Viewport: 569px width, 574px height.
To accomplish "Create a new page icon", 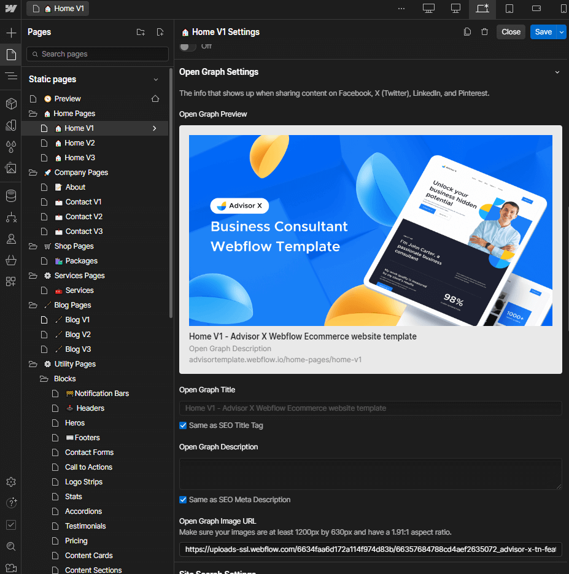I will [x=160, y=32].
